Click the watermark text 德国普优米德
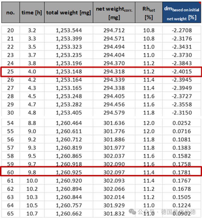 coord(178,212)
